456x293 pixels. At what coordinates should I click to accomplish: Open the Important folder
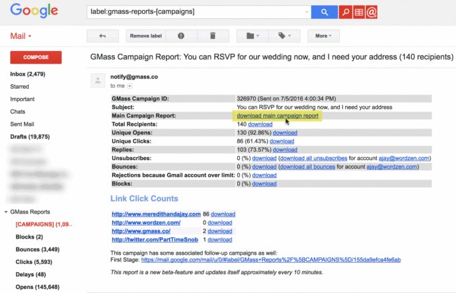(22, 99)
